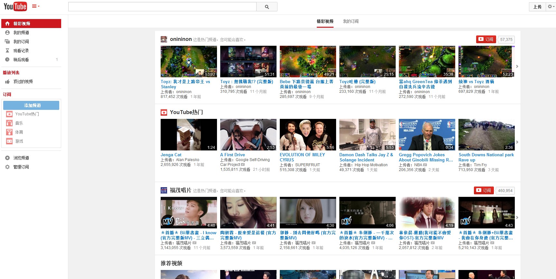
Task: Open the 4:19 林依晨 翅膀 thumbnail
Action: 427,213
